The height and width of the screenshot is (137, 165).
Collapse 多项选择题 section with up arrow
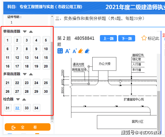[x=31, y=74]
